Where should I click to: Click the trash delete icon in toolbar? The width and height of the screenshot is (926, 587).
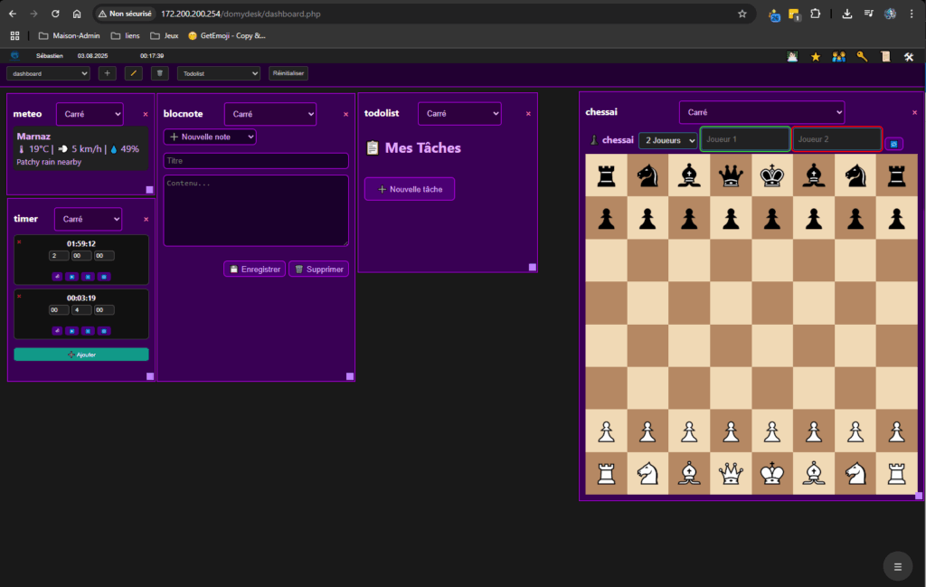coord(159,73)
